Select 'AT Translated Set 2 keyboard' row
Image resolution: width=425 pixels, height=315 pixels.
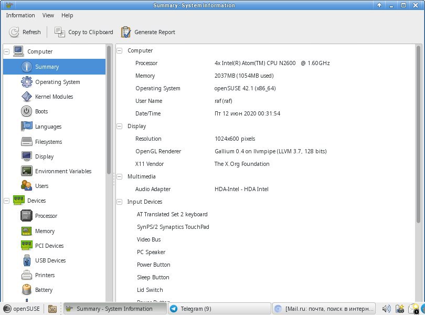(x=265, y=214)
